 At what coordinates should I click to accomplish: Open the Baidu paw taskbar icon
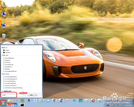[35, 101]
